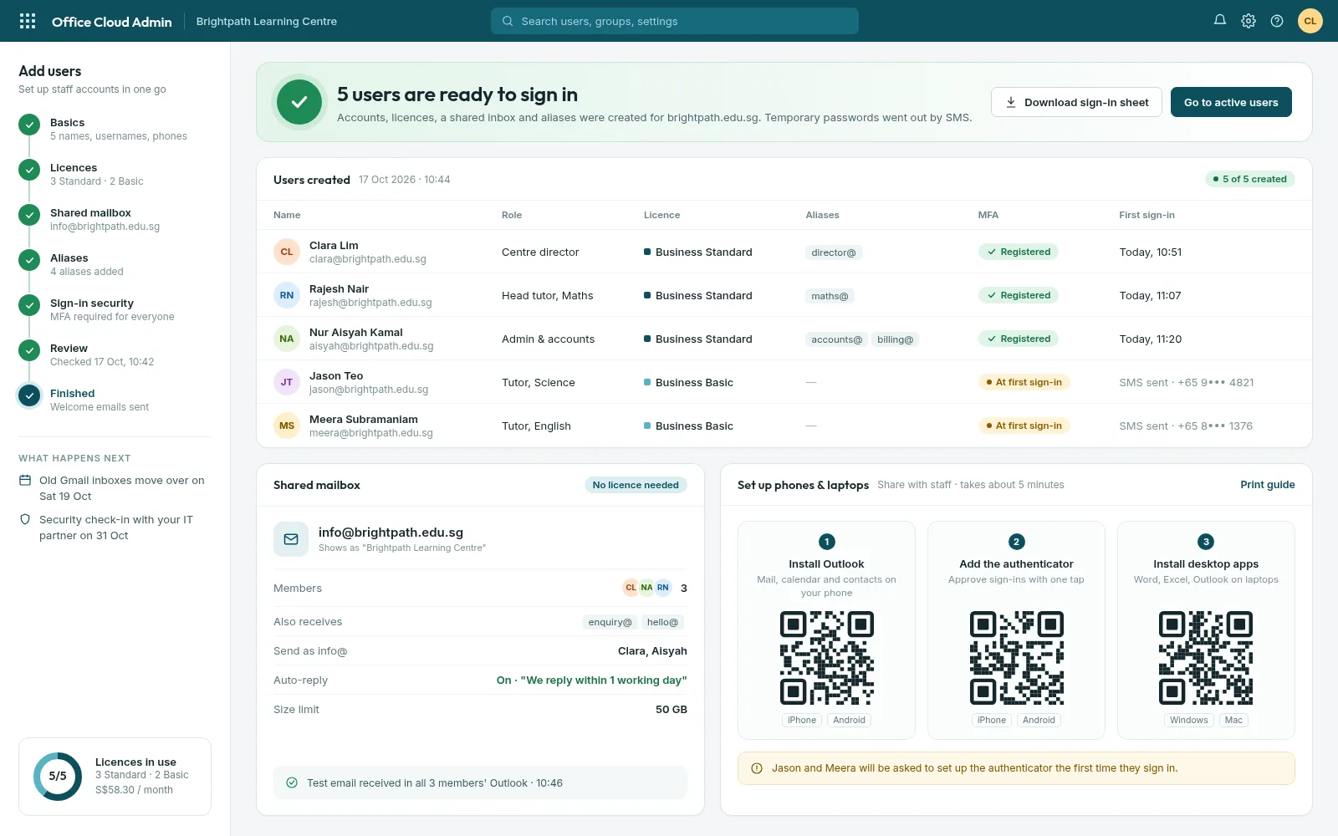
Task: Open the help question mark icon
Action: (x=1277, y=21)
